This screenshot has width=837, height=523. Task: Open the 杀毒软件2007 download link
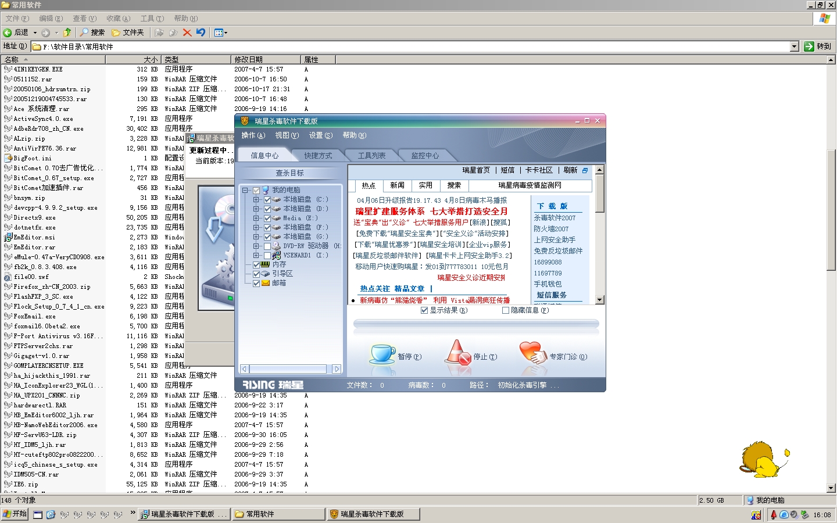(555, 218)
